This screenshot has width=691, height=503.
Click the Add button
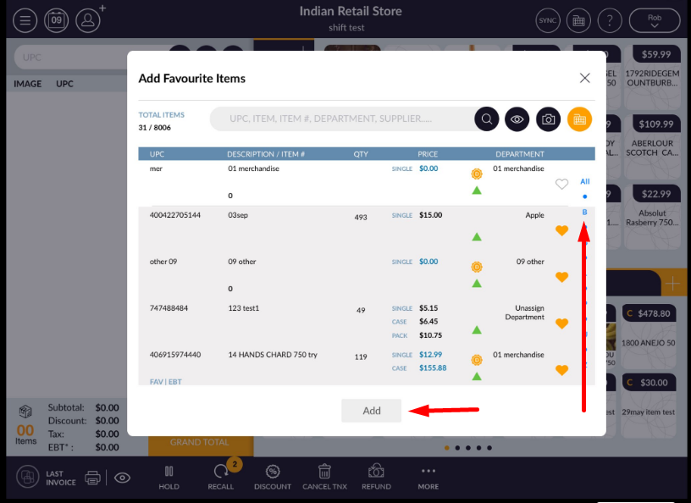[372, 411]
